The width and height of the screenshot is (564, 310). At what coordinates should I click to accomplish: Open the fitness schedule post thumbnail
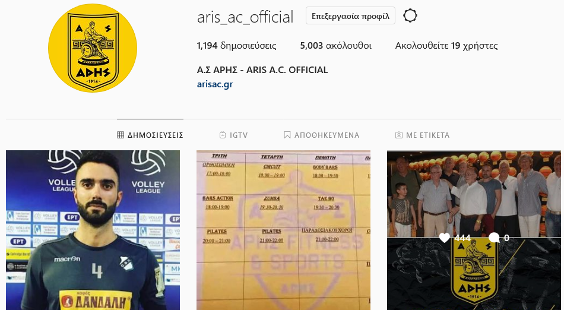(283, 230)
